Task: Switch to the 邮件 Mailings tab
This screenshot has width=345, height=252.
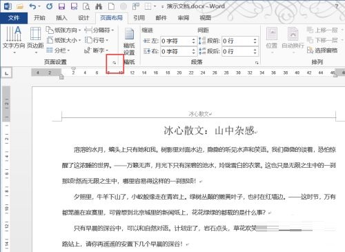Action: pyautogui.click(x=161, y=18)
